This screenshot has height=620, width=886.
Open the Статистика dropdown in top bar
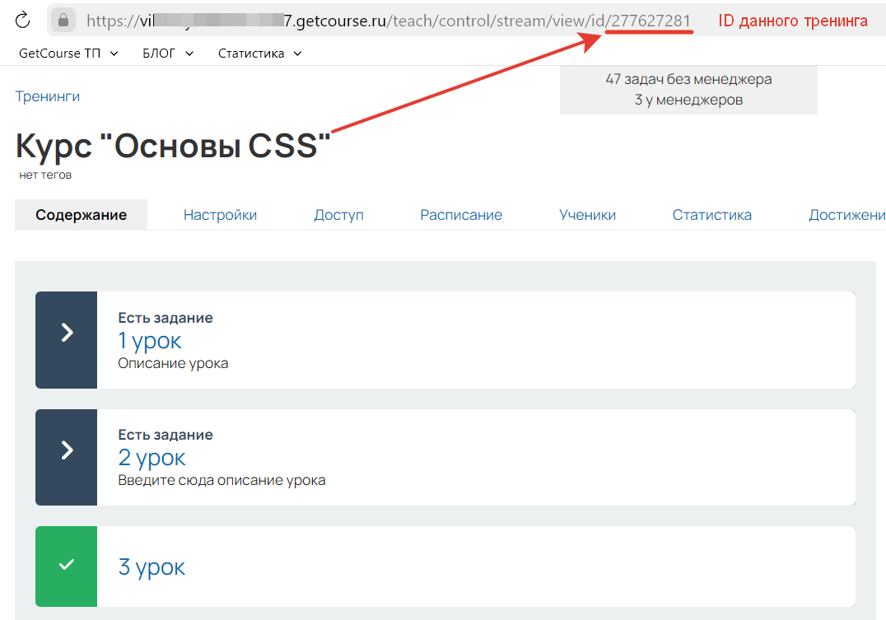(x=259, y=54)
